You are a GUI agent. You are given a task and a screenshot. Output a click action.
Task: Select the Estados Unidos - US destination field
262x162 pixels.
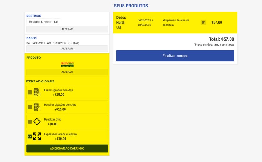point(44,22)
